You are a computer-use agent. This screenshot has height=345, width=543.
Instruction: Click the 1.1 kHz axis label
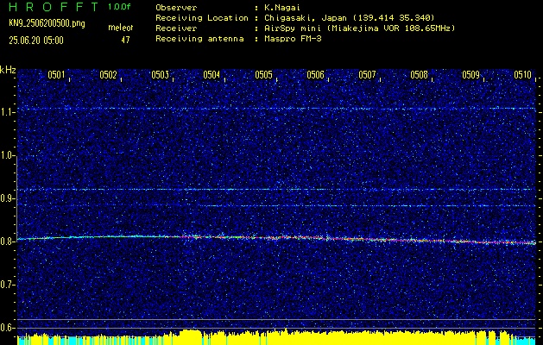[x=7, y=112]
